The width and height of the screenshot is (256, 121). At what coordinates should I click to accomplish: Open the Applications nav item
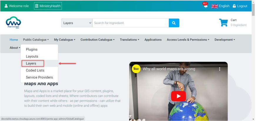tap(153, 40)
